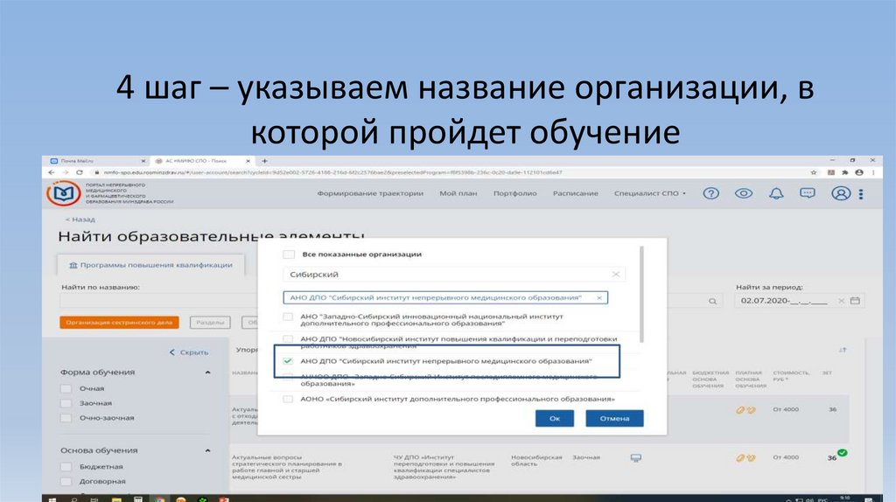896x502 pixels.
Task: Uncheck 'АНО ДПО Сибирский институт непрерывного медицинского образования'
Action: click(288, 361)
